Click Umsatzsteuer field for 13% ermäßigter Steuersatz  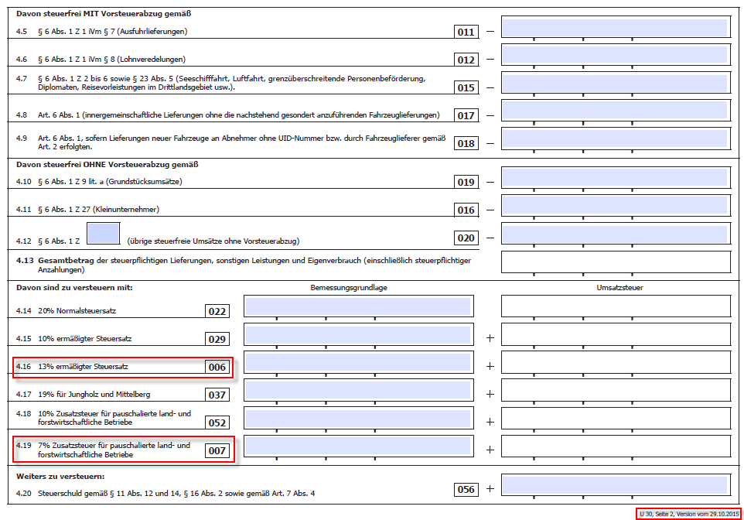pos(616,362)
